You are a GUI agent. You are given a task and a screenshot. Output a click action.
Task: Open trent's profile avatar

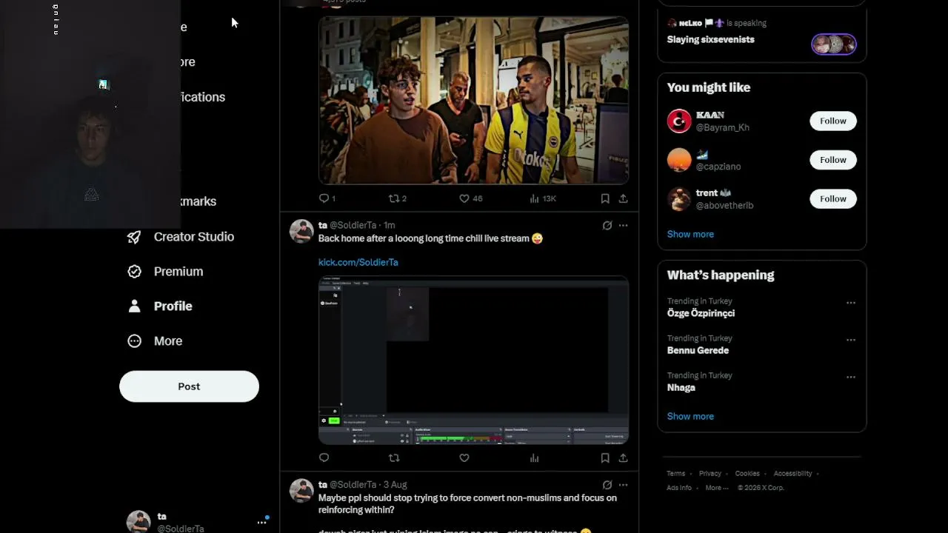tap(679, 198)
